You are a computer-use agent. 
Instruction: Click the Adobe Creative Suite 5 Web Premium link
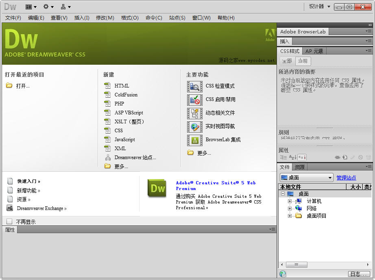[216, 186]
